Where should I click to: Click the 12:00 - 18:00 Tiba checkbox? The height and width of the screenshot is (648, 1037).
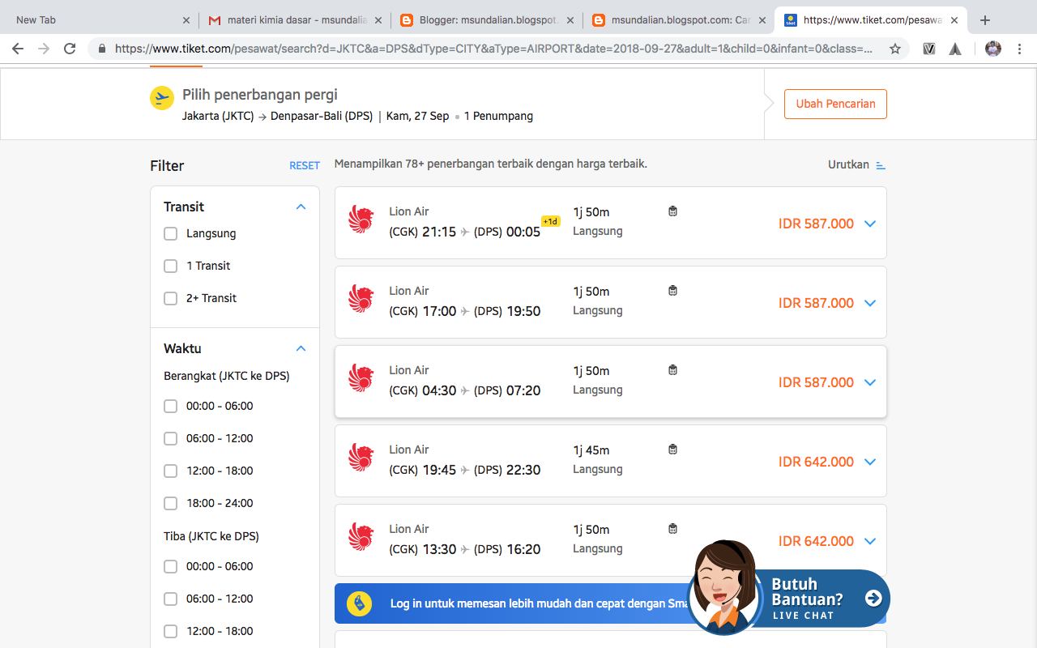pos(170,631)
